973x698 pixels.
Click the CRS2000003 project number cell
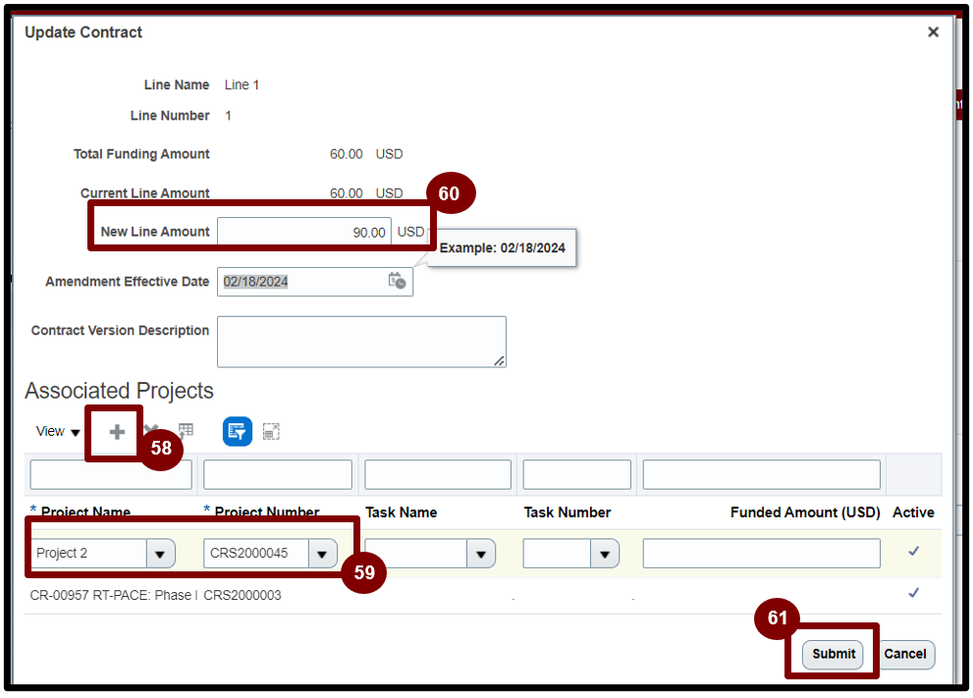coord(242,595)
